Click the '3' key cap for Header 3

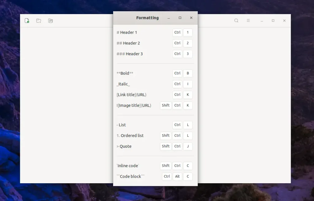[x=188, y=54]
